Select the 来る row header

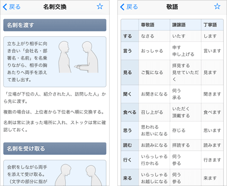(130, 178)
